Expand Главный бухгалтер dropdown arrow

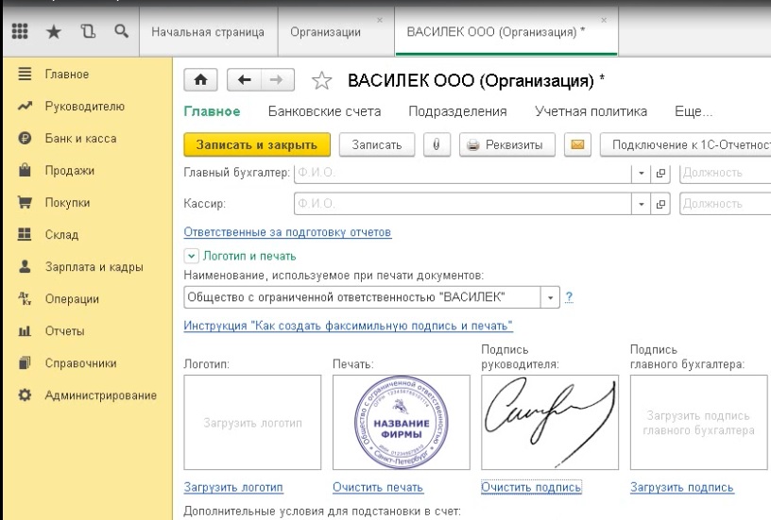(x=642, y=173)
